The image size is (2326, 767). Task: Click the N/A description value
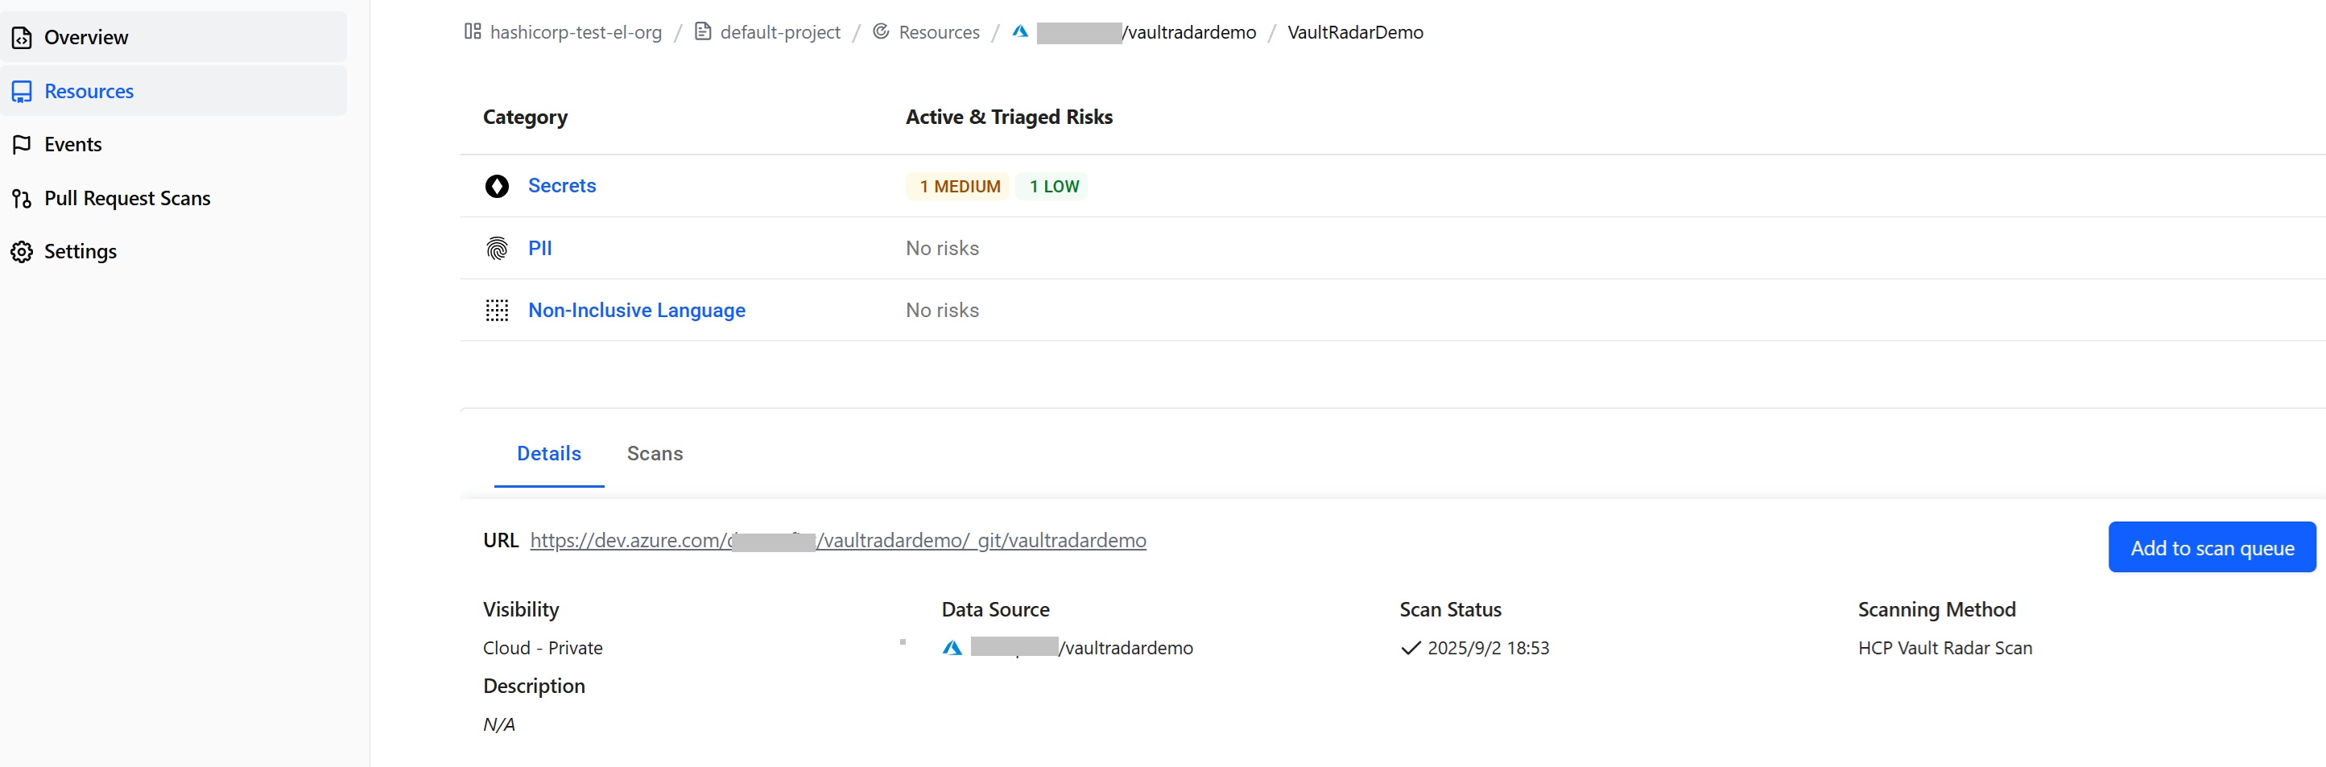(x=498, y=724)
